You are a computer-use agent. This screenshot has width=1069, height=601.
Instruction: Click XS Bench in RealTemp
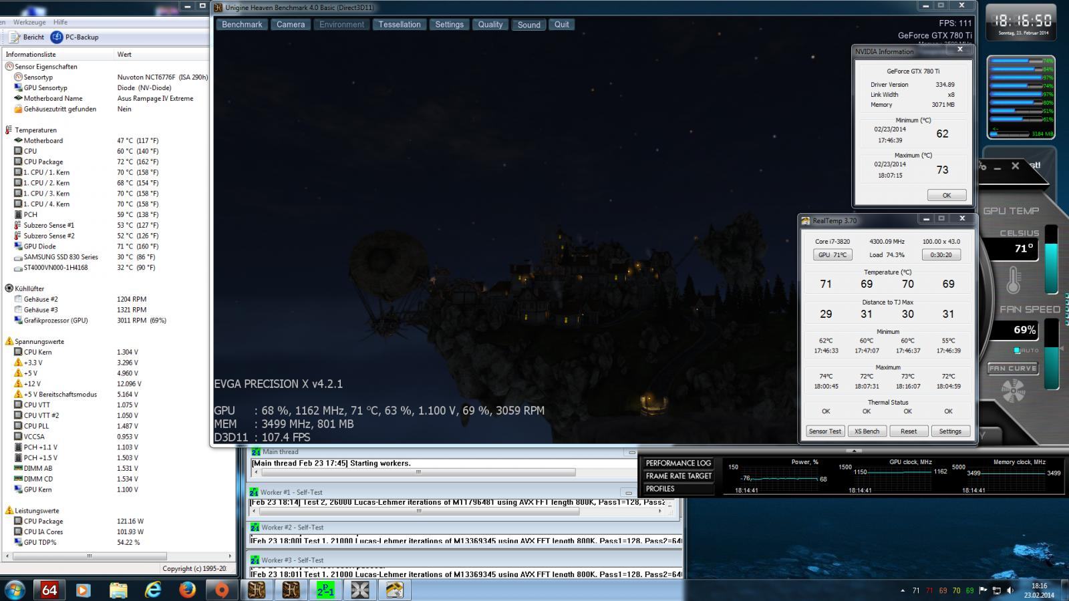coord(867,431)
